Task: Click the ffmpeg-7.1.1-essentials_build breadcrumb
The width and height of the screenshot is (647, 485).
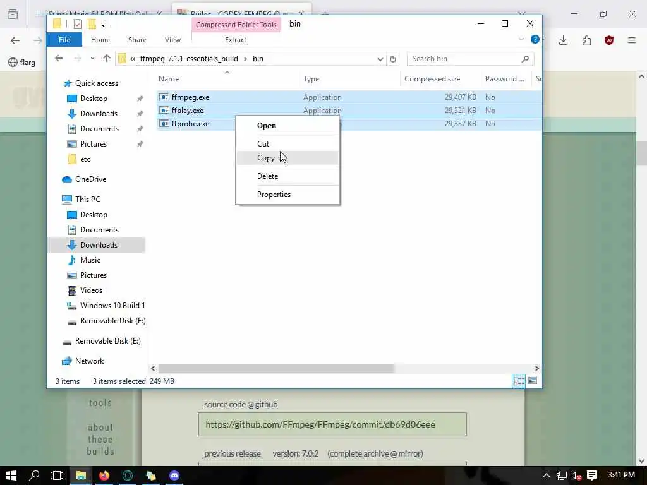Action: 189,59
